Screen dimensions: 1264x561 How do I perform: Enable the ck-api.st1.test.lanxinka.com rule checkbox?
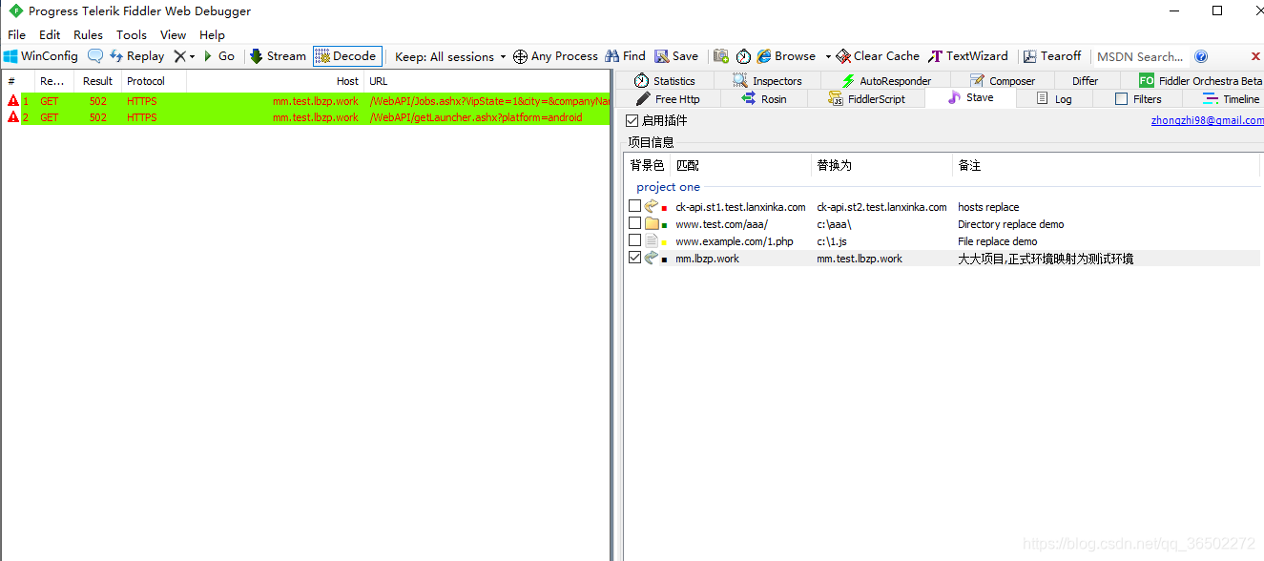pyautogui.click(x=635, y=206)
